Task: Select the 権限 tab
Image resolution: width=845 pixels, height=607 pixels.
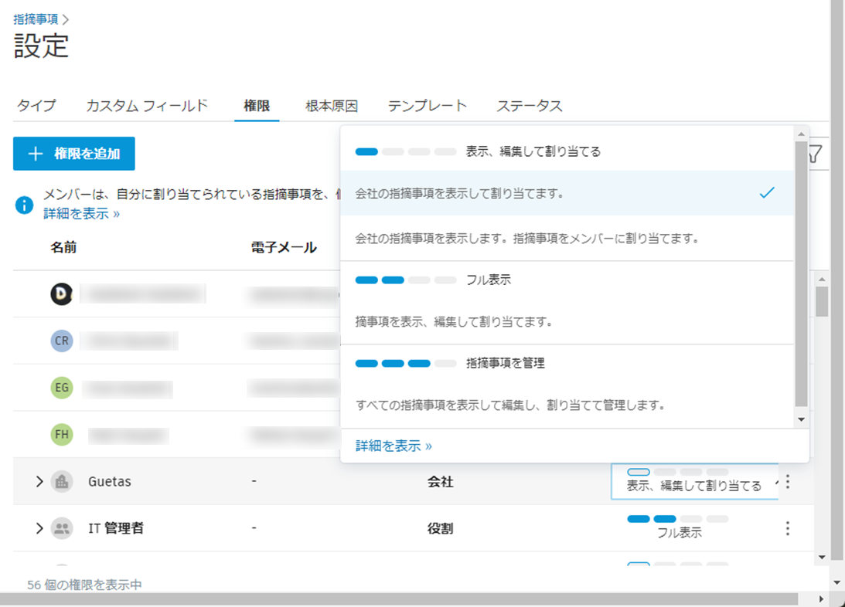Action: tap(257, 106)
